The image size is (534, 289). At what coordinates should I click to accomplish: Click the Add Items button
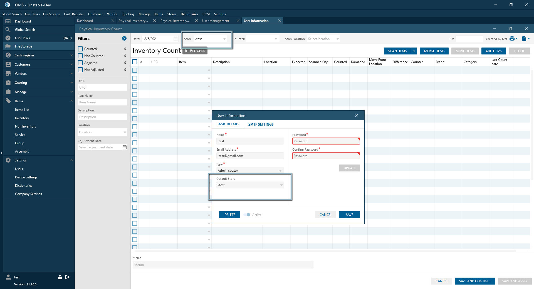(x=494, y=51)
